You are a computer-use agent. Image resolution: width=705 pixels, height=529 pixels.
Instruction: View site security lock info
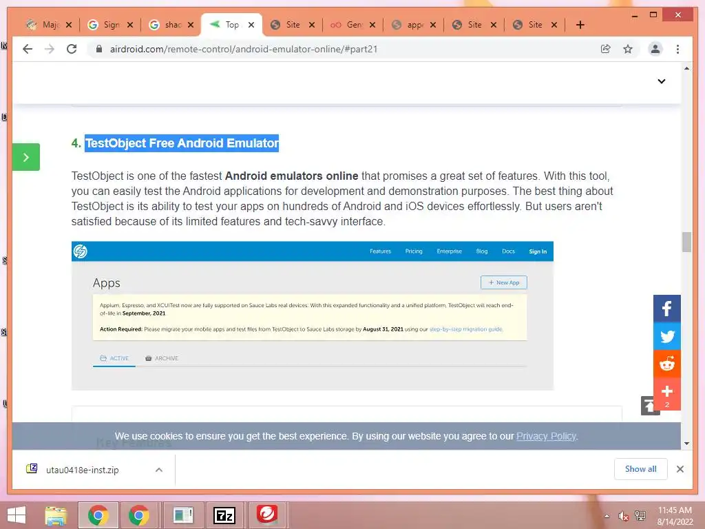point(99,49)
